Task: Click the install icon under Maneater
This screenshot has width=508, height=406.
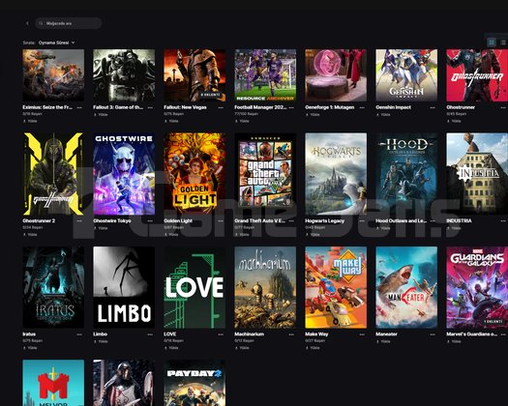Action: point(377,341)
